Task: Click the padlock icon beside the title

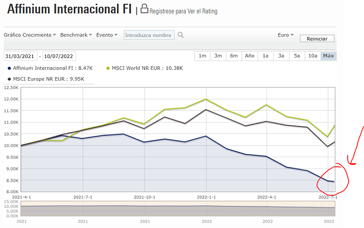Action: (x=144, y=9)
